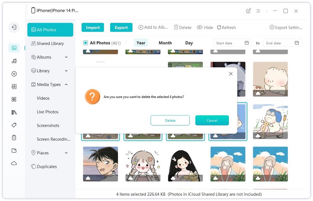Select All Photos in the sidebar

coord(50,30)
